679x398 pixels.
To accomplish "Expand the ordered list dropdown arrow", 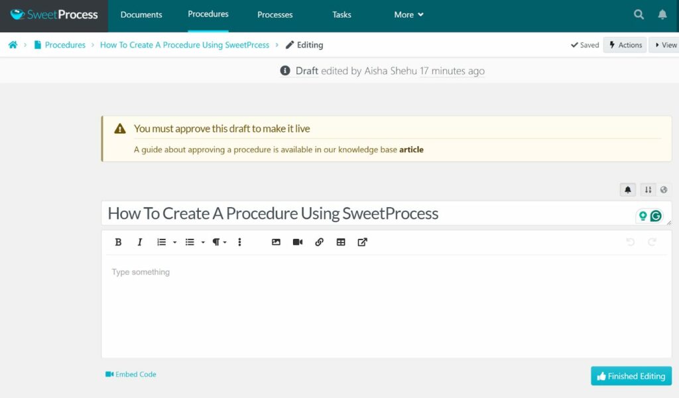I will coord(175,242).
